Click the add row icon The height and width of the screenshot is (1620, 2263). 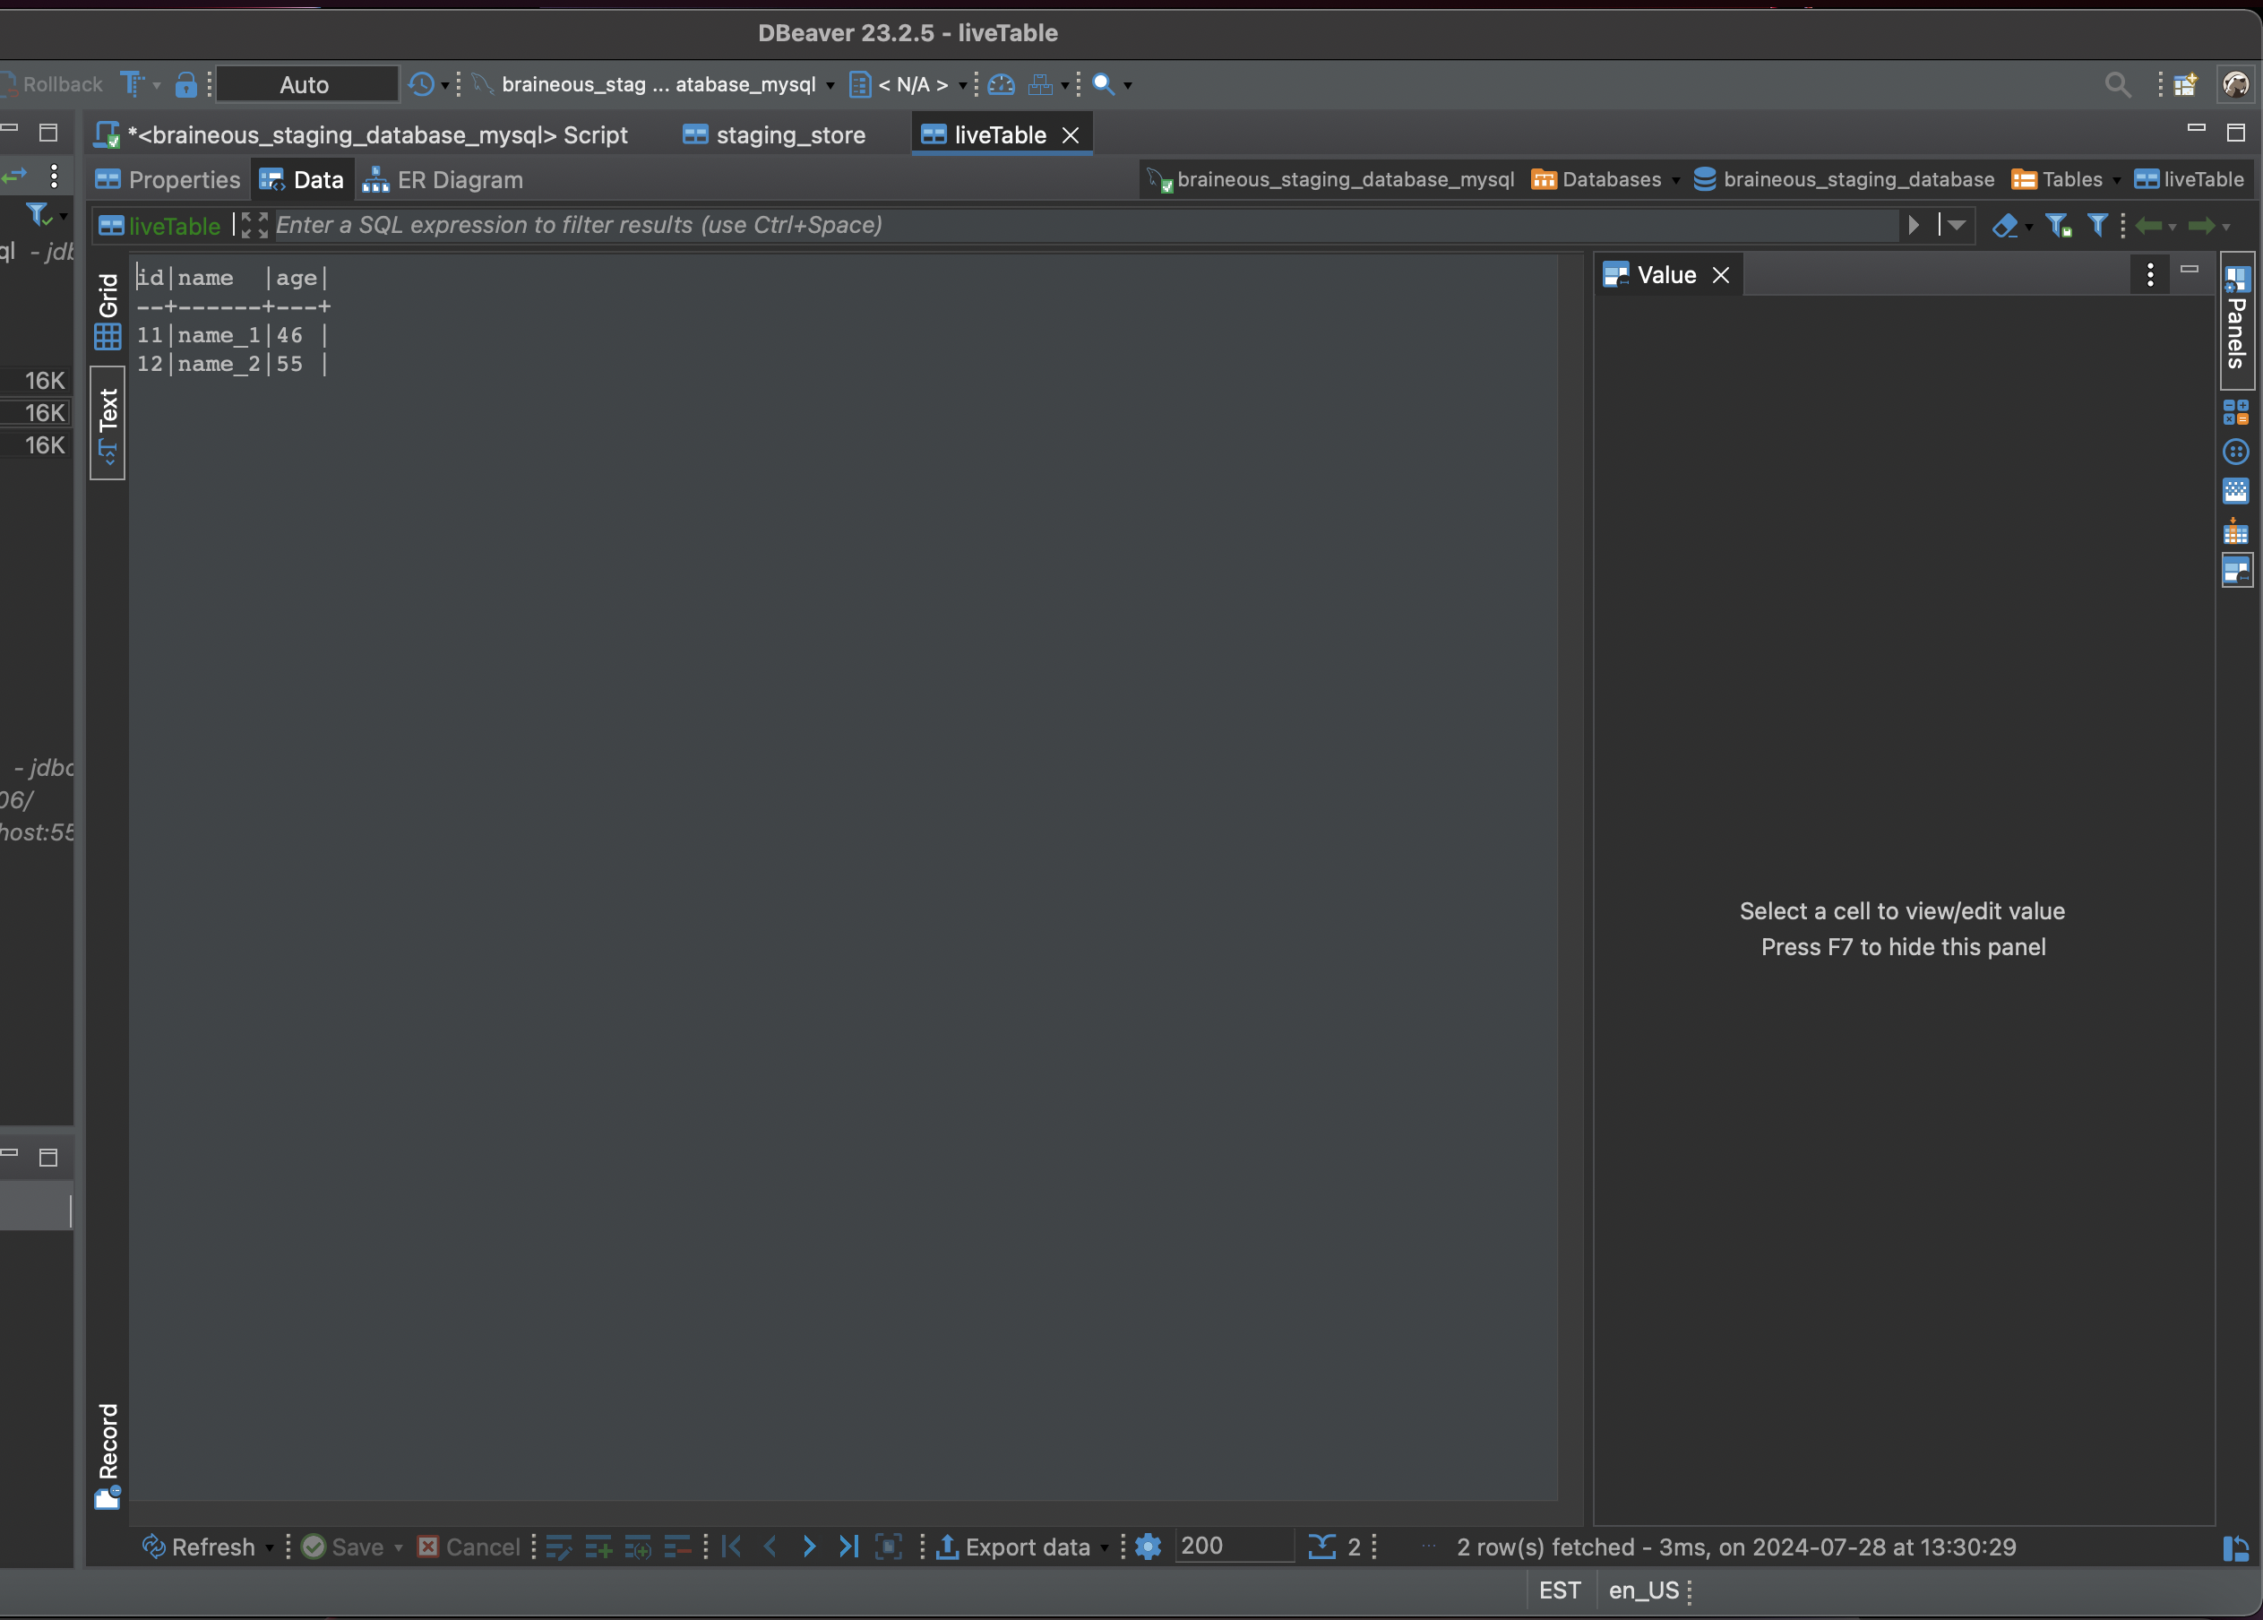[598, 1547]
